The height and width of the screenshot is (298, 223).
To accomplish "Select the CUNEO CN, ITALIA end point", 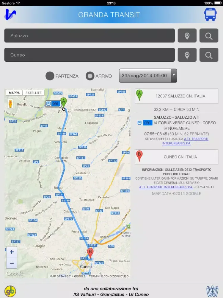I will point(177,157).
